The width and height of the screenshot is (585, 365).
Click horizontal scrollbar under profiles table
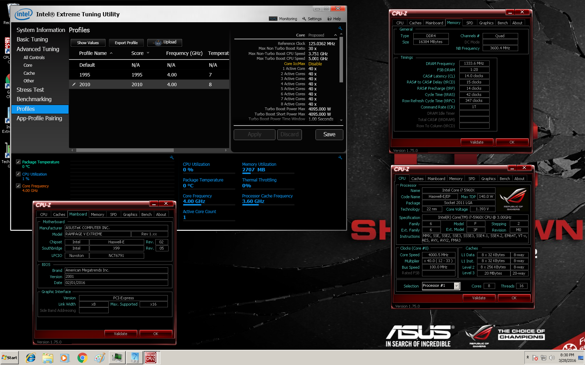tap(125, 150)
